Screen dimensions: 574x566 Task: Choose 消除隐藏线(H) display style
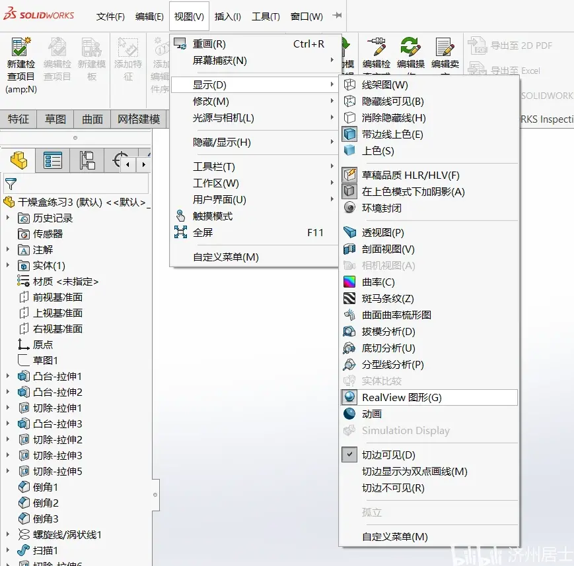429,117
